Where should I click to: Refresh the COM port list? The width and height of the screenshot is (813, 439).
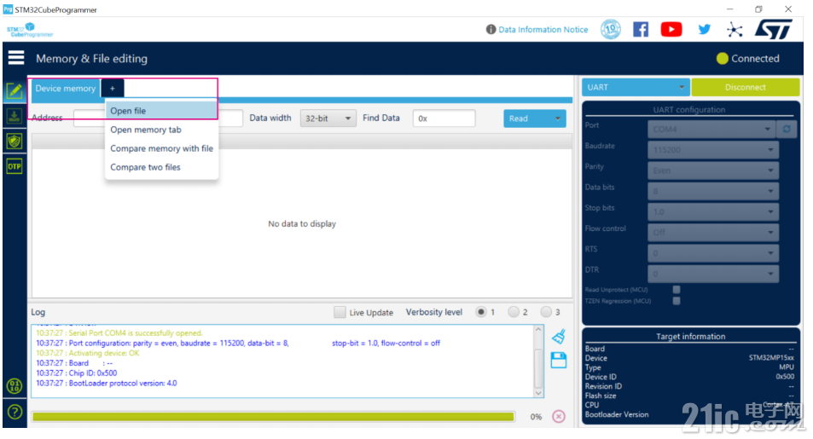coord(787,129)
